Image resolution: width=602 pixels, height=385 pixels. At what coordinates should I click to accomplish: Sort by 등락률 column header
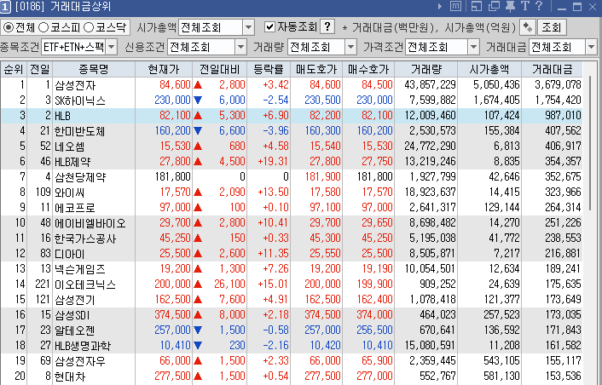click(x=269, y=69)
